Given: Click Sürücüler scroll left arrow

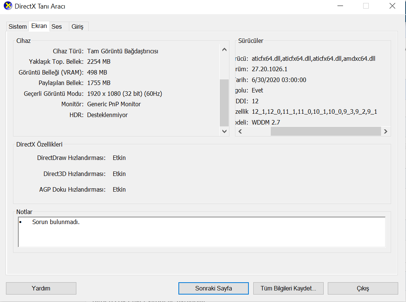Looking at the screenshot, I should (x=240, y=132).
